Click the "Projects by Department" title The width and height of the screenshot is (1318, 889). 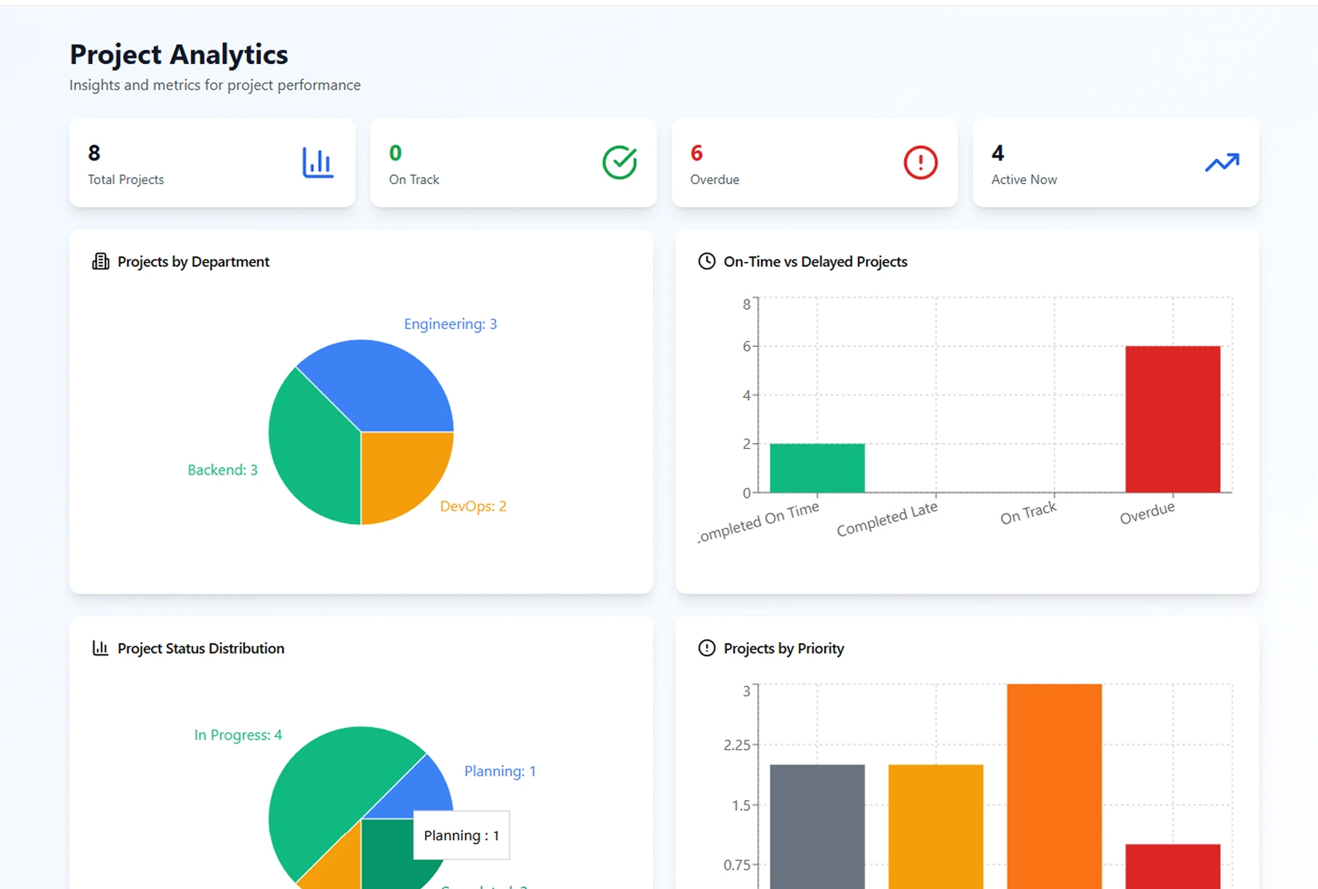click(193, 261)
